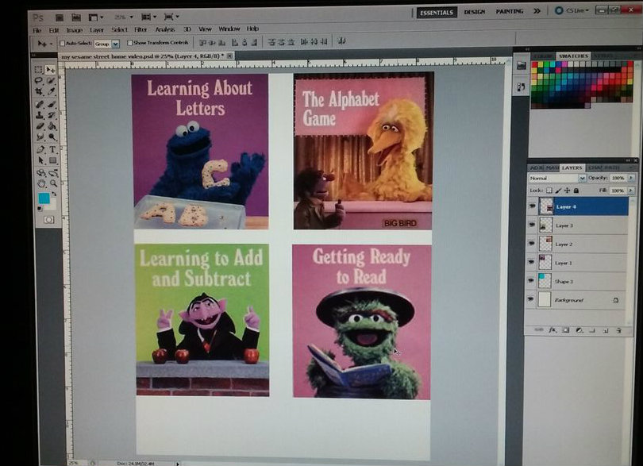Open the CS Live menu button
Image resolution: width=643 pixels, height=466 pixels.
click(572, 10)
